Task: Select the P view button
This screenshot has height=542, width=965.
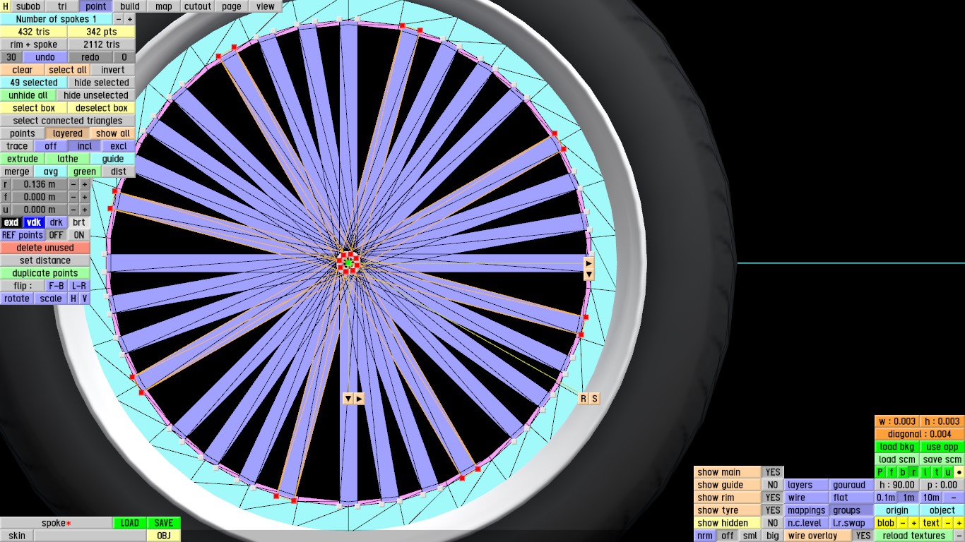Action: pos(880,472)
